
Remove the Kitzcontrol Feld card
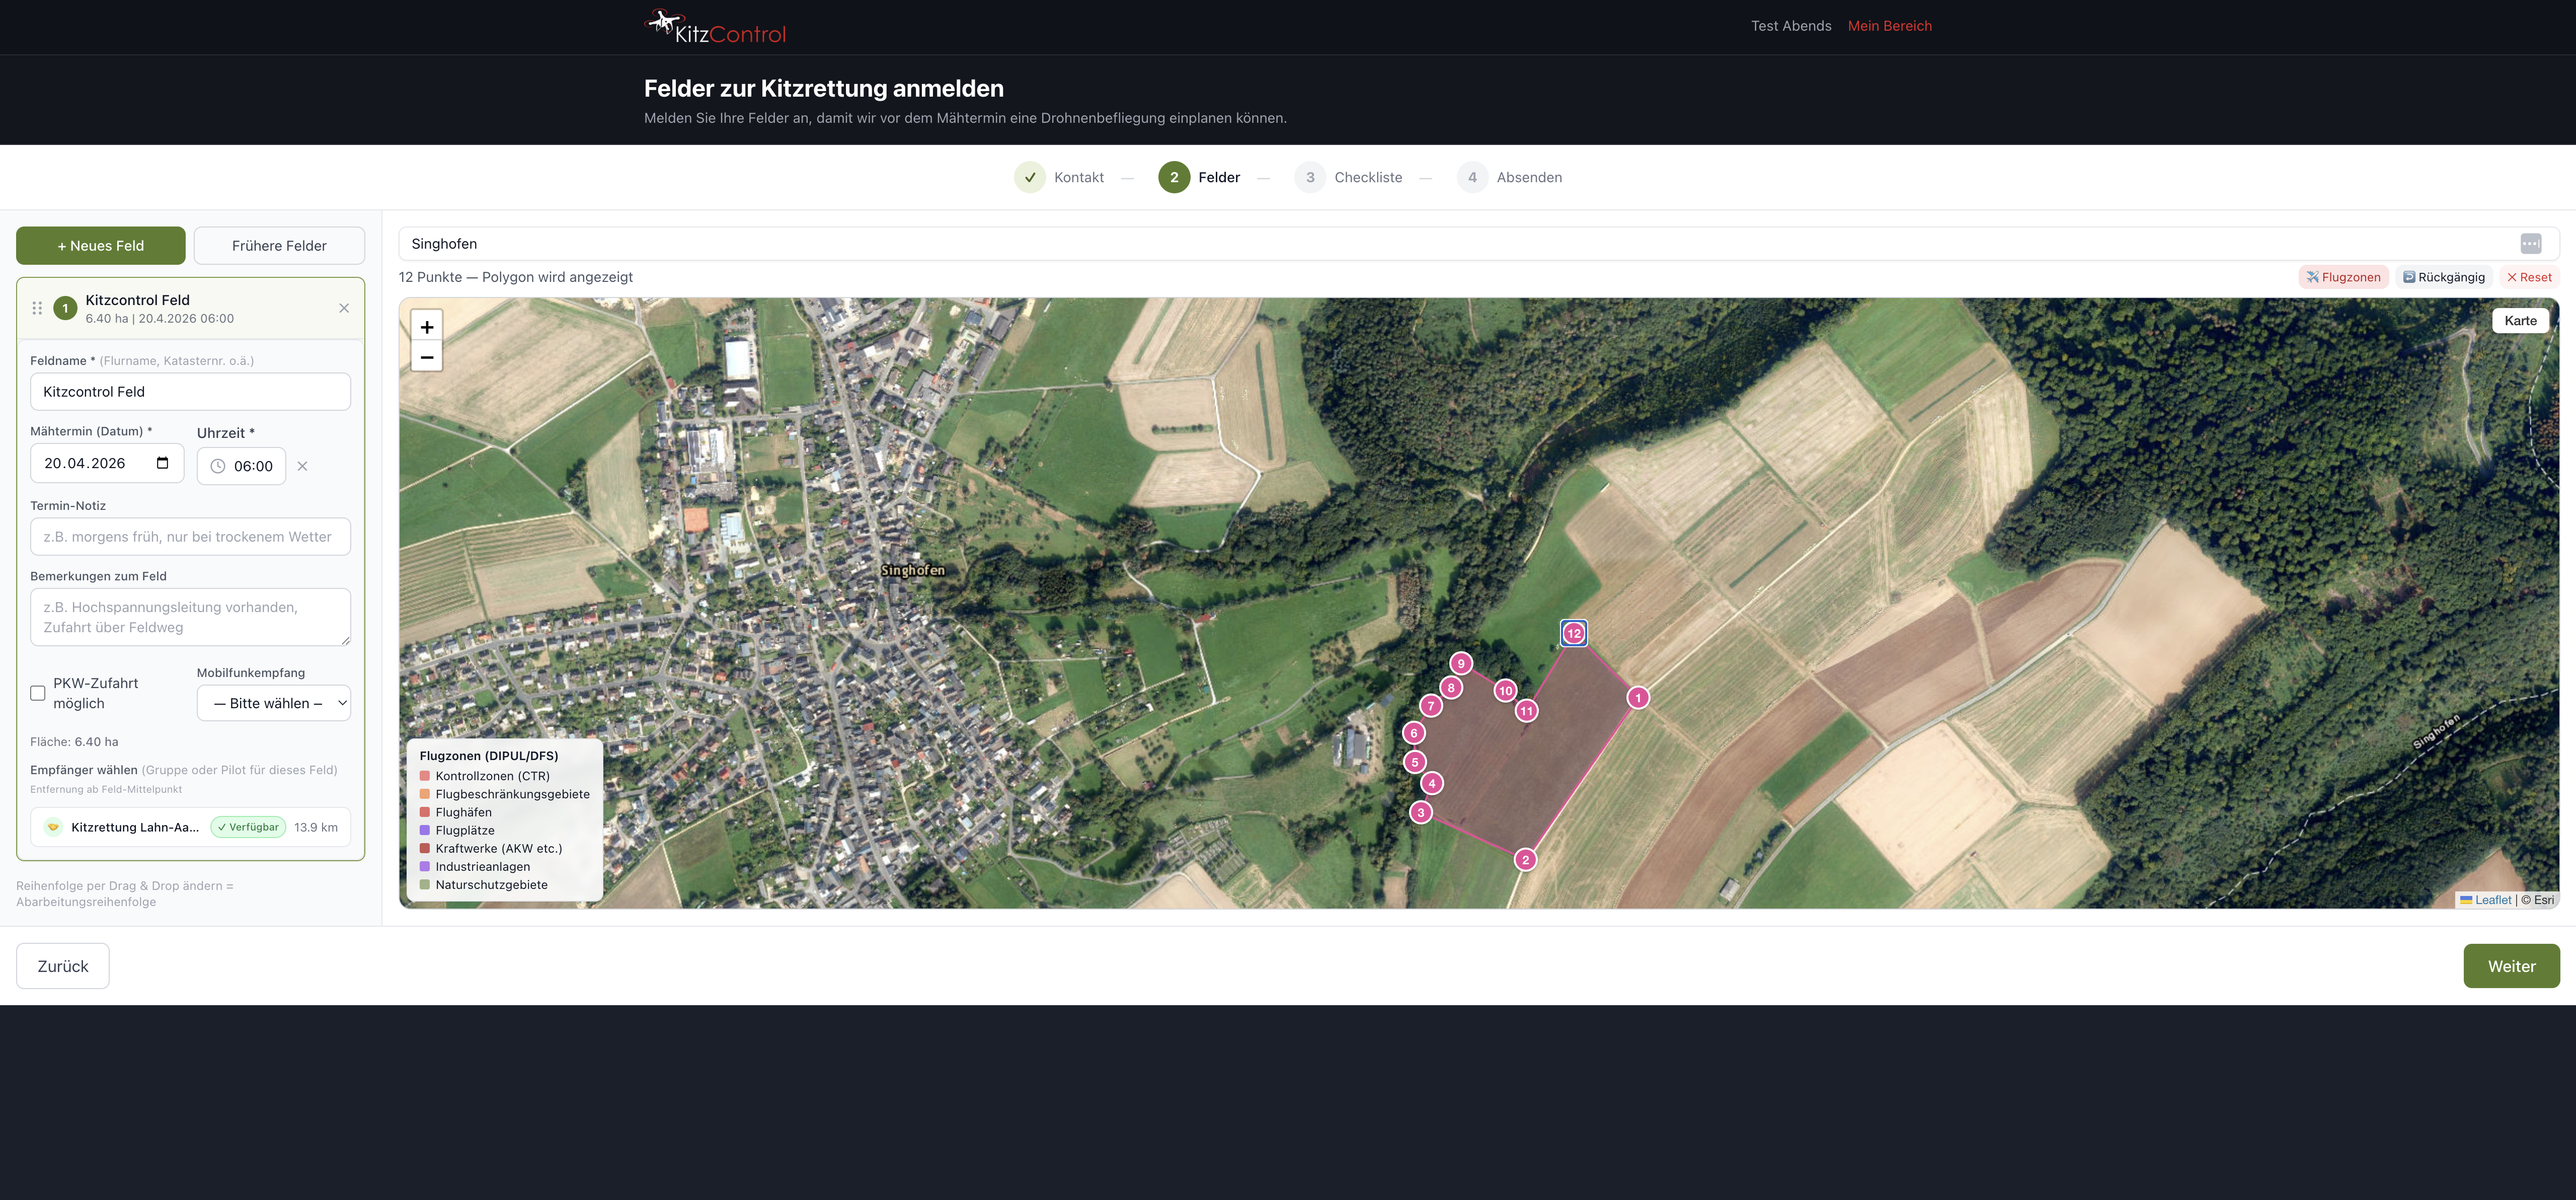344,308
